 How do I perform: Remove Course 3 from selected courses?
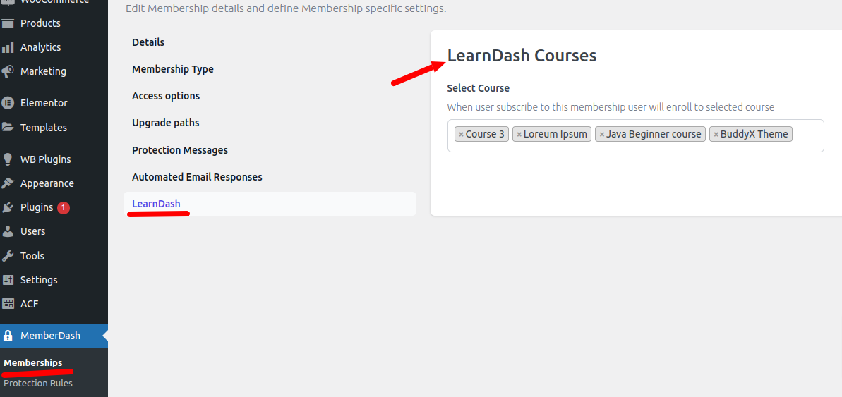point(461,135)
